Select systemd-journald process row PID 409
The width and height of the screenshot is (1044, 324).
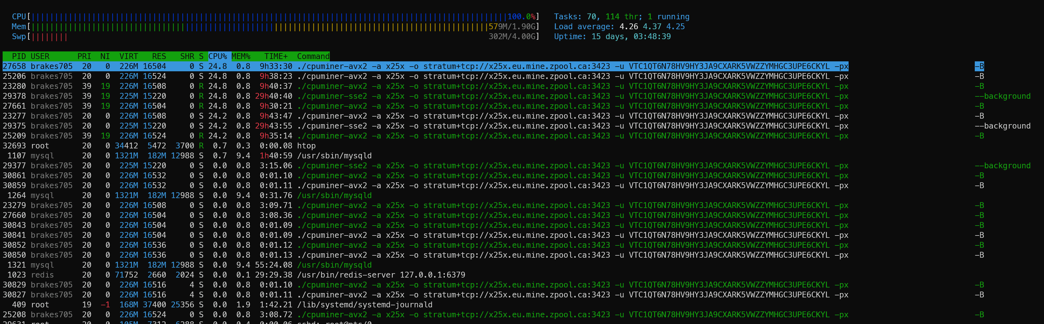[217, 304]
